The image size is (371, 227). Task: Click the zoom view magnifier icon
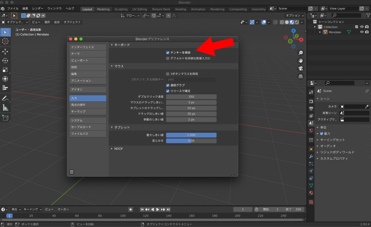pos(301,53)
